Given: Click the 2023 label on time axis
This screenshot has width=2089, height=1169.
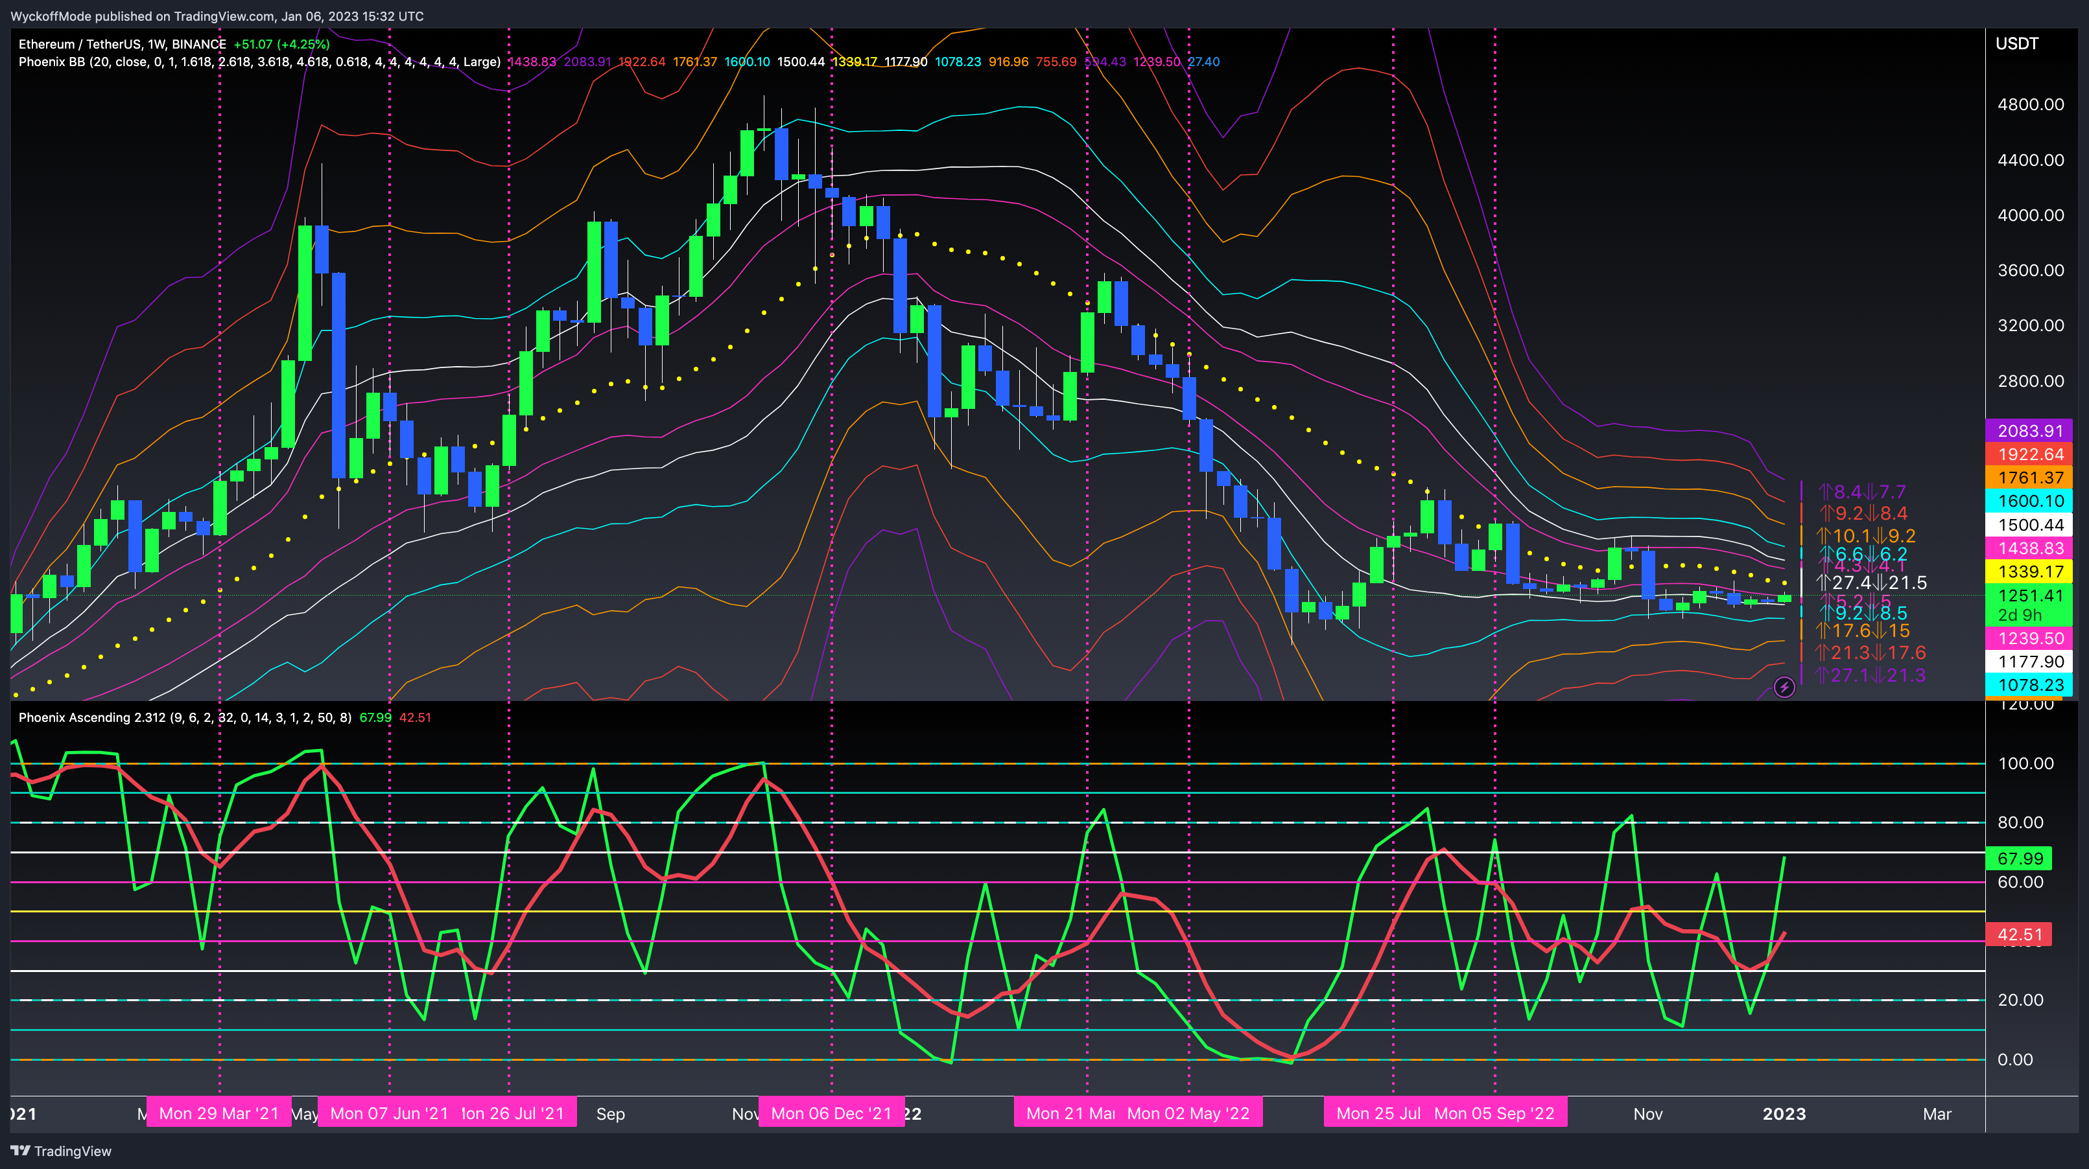Looking at the screenshot, I should [x=1784, y=1114].
